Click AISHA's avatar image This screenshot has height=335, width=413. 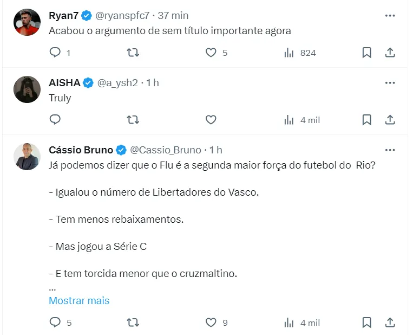pos(27,89)
